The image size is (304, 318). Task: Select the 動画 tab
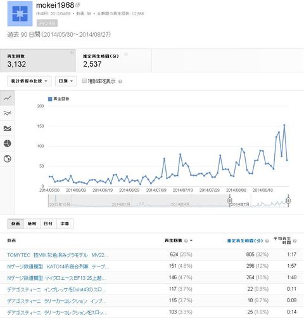pos(16,223)
